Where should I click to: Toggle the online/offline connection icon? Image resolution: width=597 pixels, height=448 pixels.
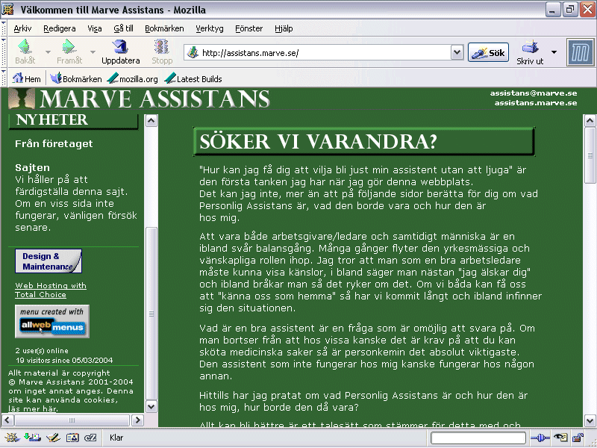(x=540, y=438)
